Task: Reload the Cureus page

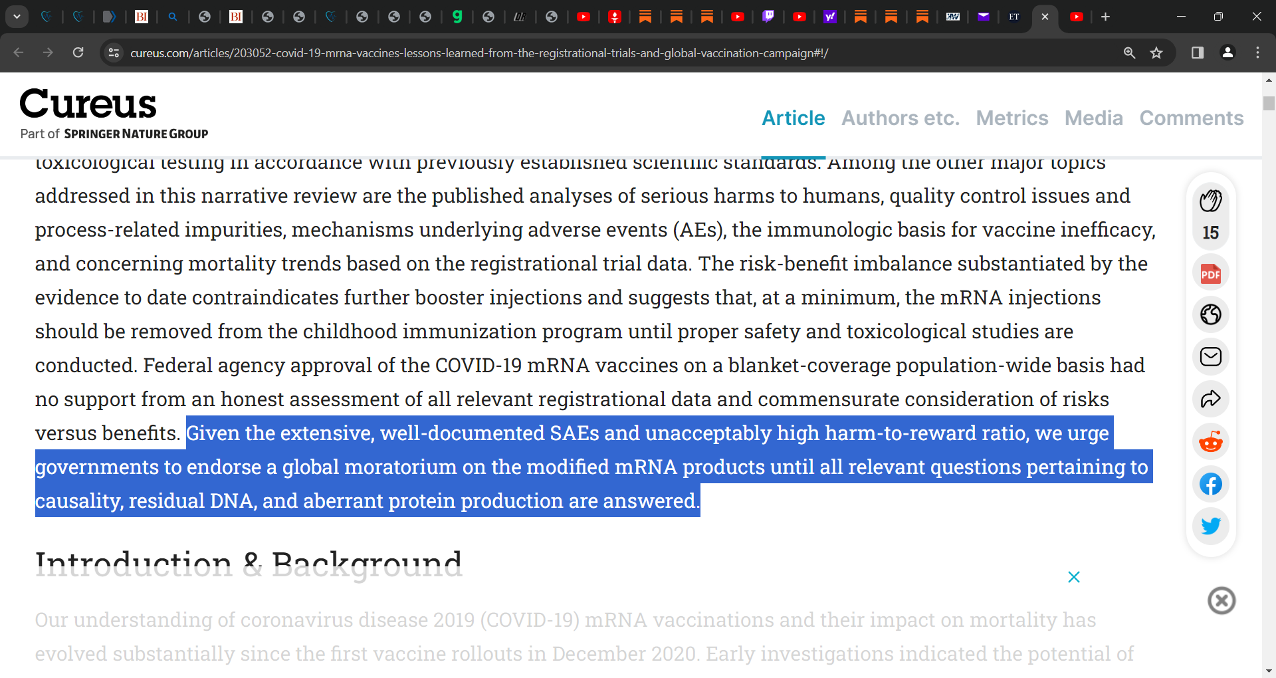Action: 78,53
